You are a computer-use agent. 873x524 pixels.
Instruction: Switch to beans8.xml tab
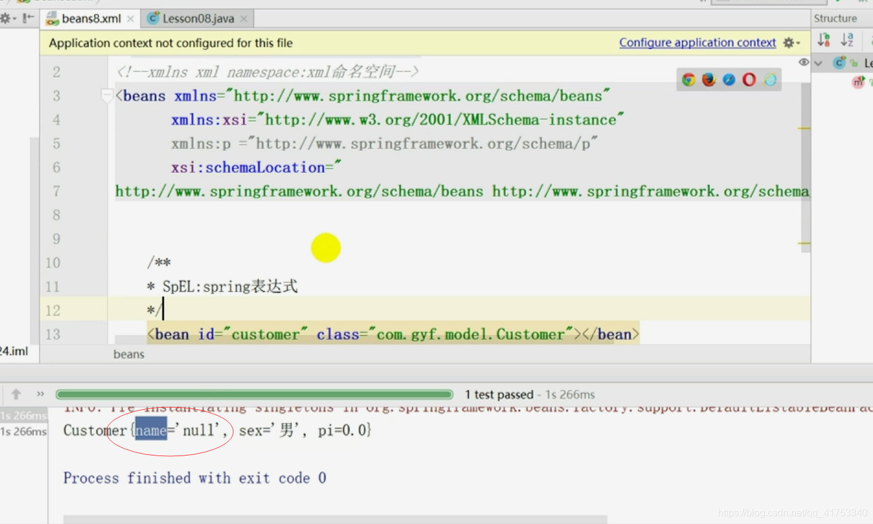point(91,19)
